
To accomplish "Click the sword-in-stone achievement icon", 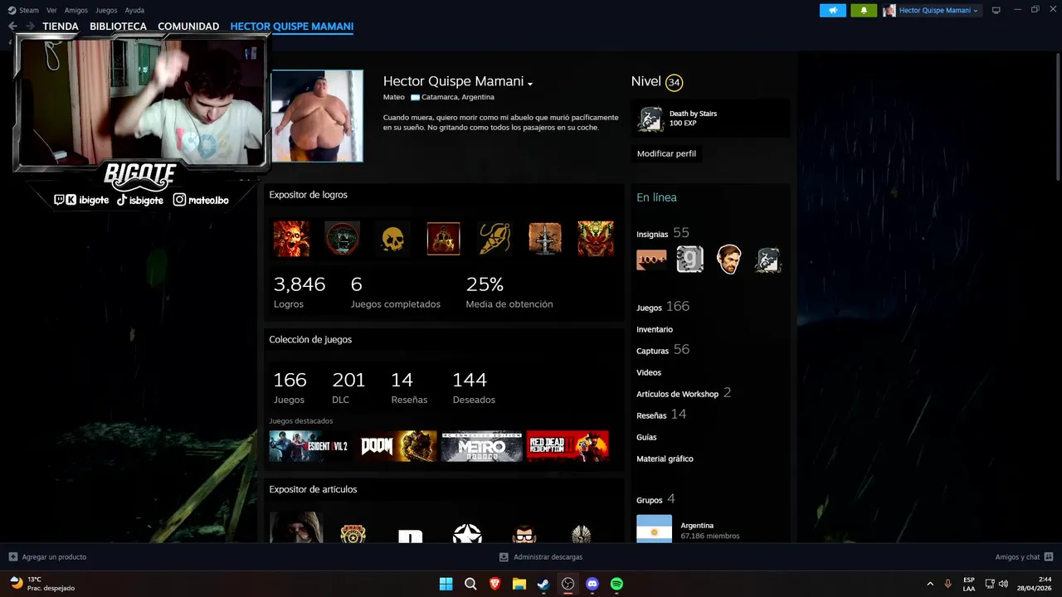I will (545, 239).
